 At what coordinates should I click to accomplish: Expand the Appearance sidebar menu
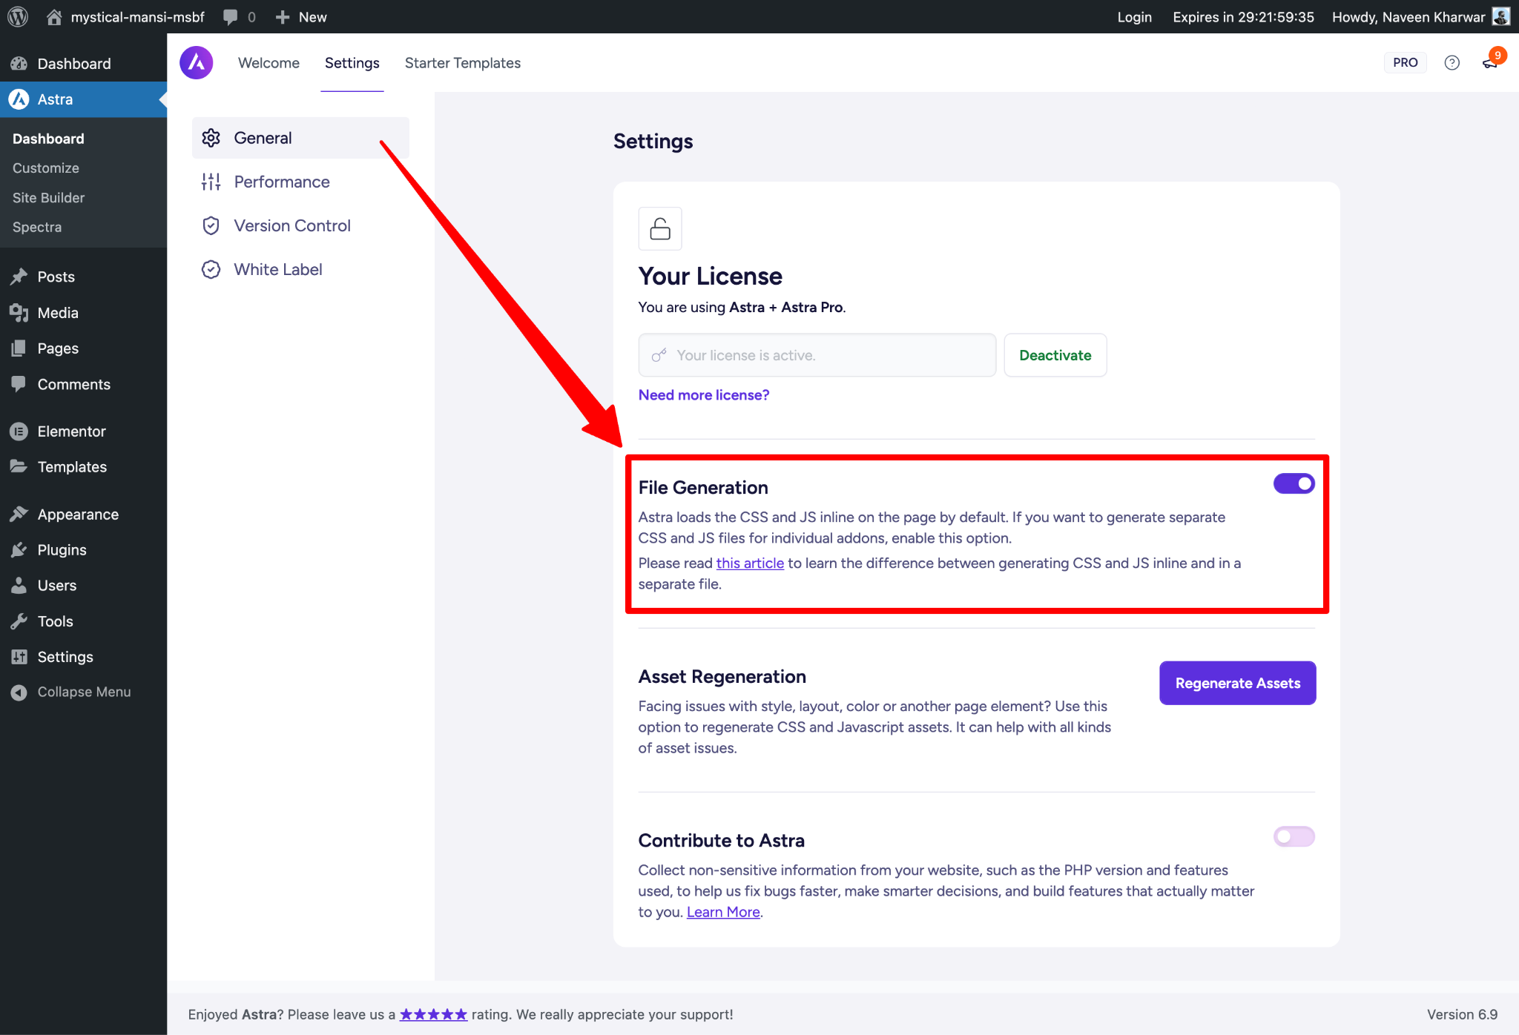tap(78, 515)
